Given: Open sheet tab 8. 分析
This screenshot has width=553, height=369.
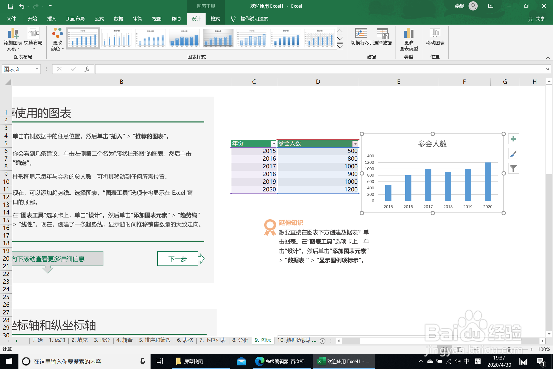Looking at the screenshot, I should [240, 340].
